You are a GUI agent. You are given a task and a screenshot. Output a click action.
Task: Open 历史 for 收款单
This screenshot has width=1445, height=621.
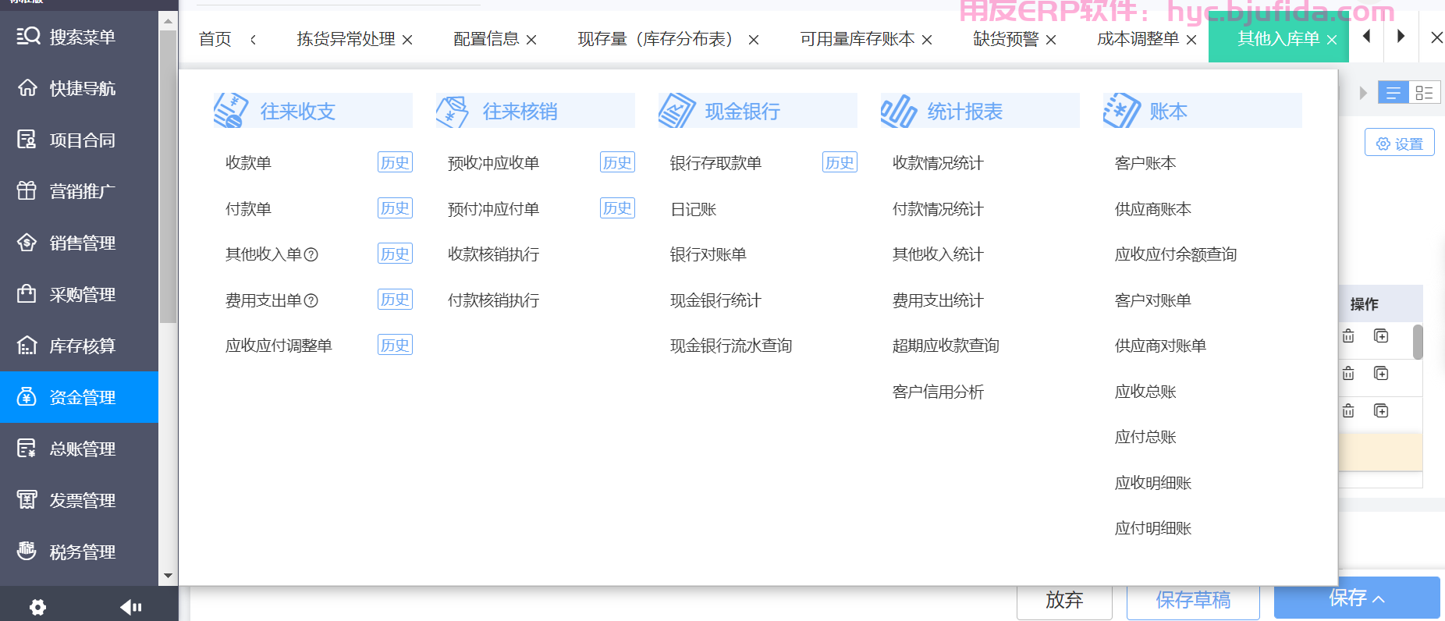point(395,162)
